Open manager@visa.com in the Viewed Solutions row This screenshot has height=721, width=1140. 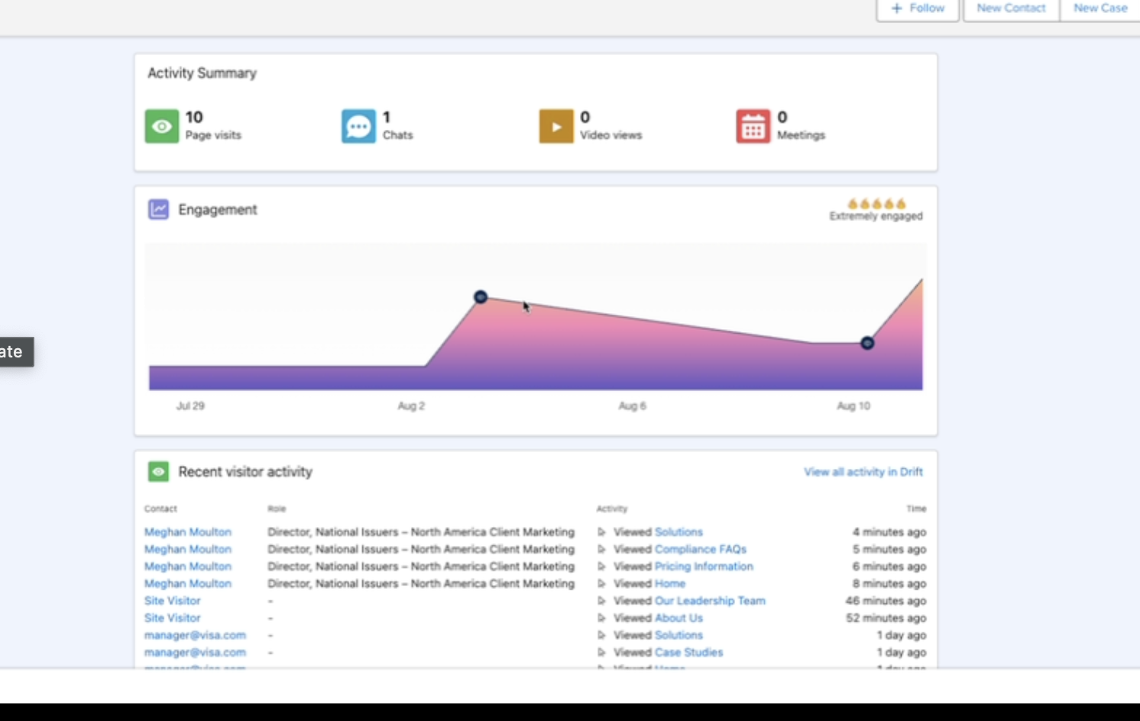point(196,635)
